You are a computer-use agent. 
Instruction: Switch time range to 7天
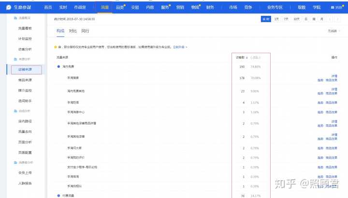pyautogui.click(x=287, y=19)
